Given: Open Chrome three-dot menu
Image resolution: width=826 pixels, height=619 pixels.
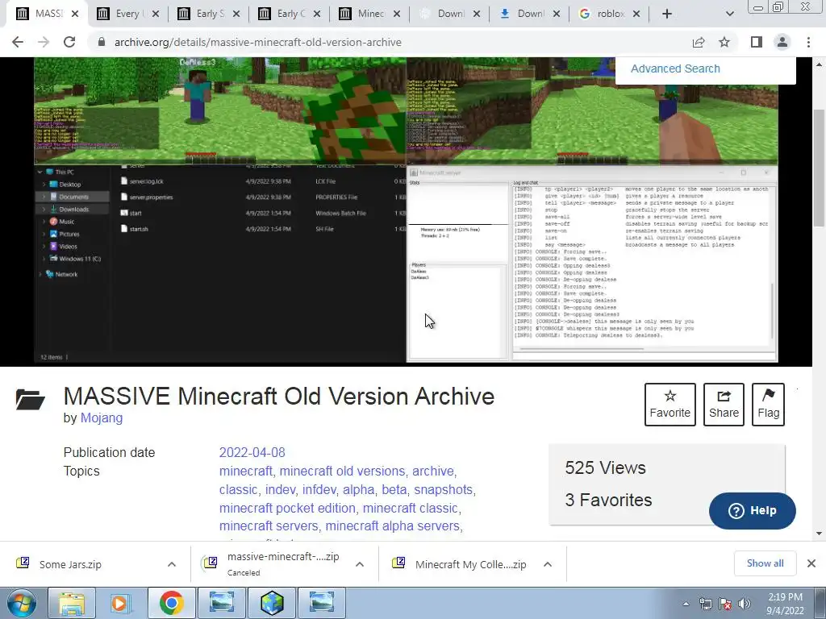Looking at the screenshot, I should tap(808, 42).
